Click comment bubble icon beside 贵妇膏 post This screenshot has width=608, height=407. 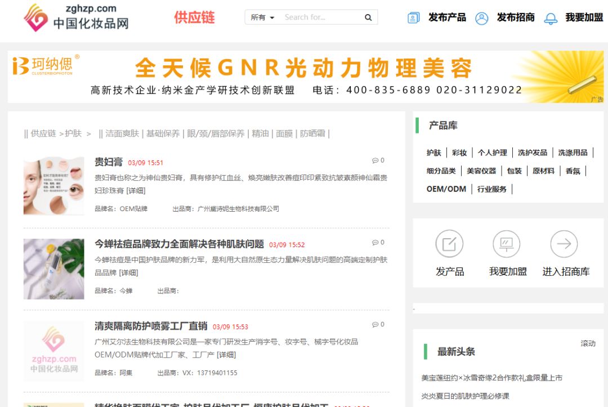pyautogui.click(x=375, y=160)
